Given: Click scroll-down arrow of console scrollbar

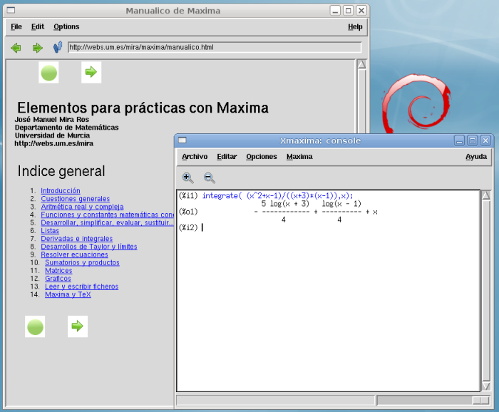Looking at the screenshot, I should coord(486,386).
